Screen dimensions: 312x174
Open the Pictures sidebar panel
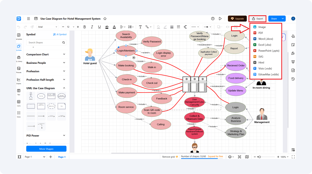(19, 70)
